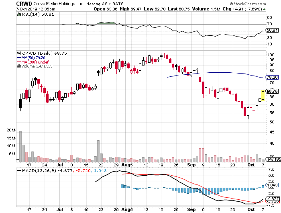Click the 79.20 moving average axis tag

coord(272,77)
